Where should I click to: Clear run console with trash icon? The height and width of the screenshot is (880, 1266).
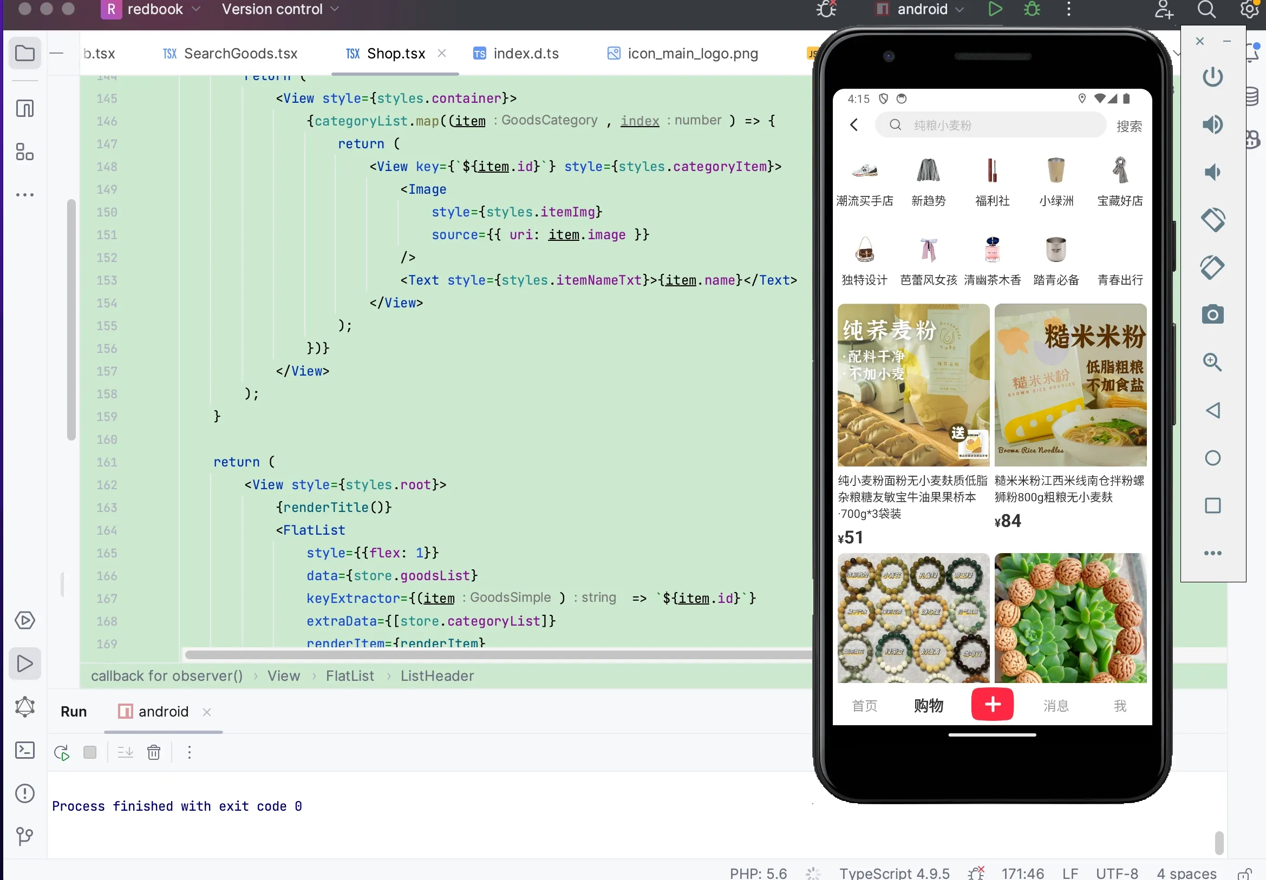click(x=154, y=753)
